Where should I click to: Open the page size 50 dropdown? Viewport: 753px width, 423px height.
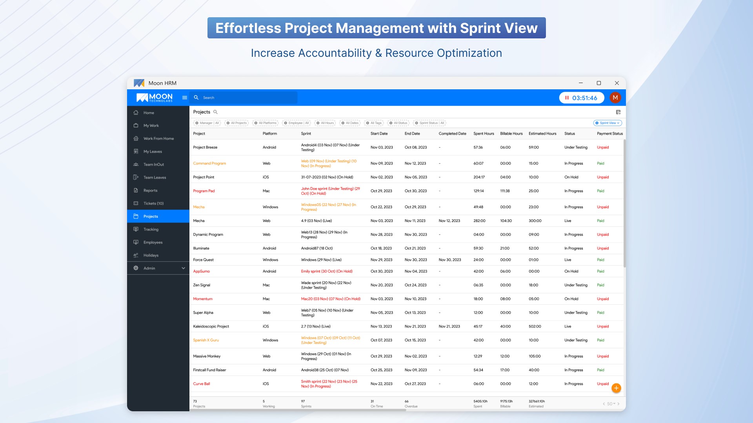coord(611,404)
